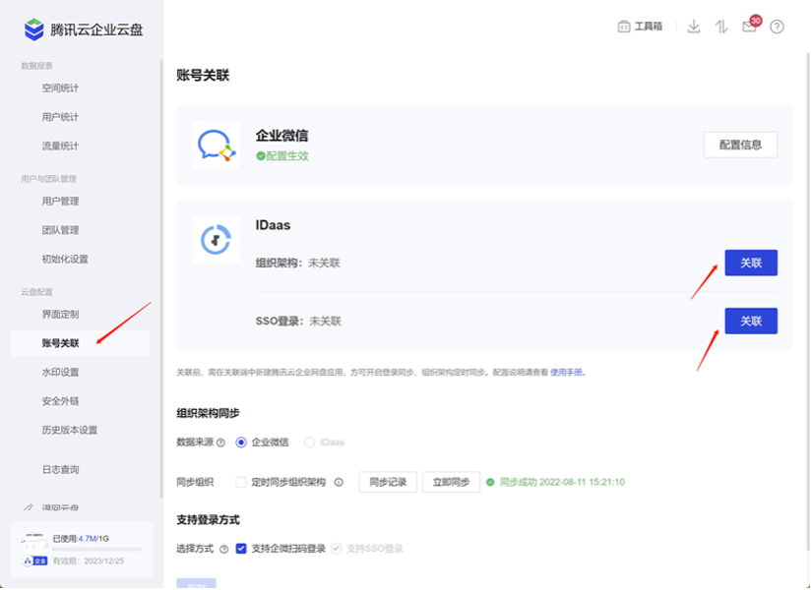Click the help icon next to 数据来源
The width and height of the screenshot is (811, 590).
(220, 442)
